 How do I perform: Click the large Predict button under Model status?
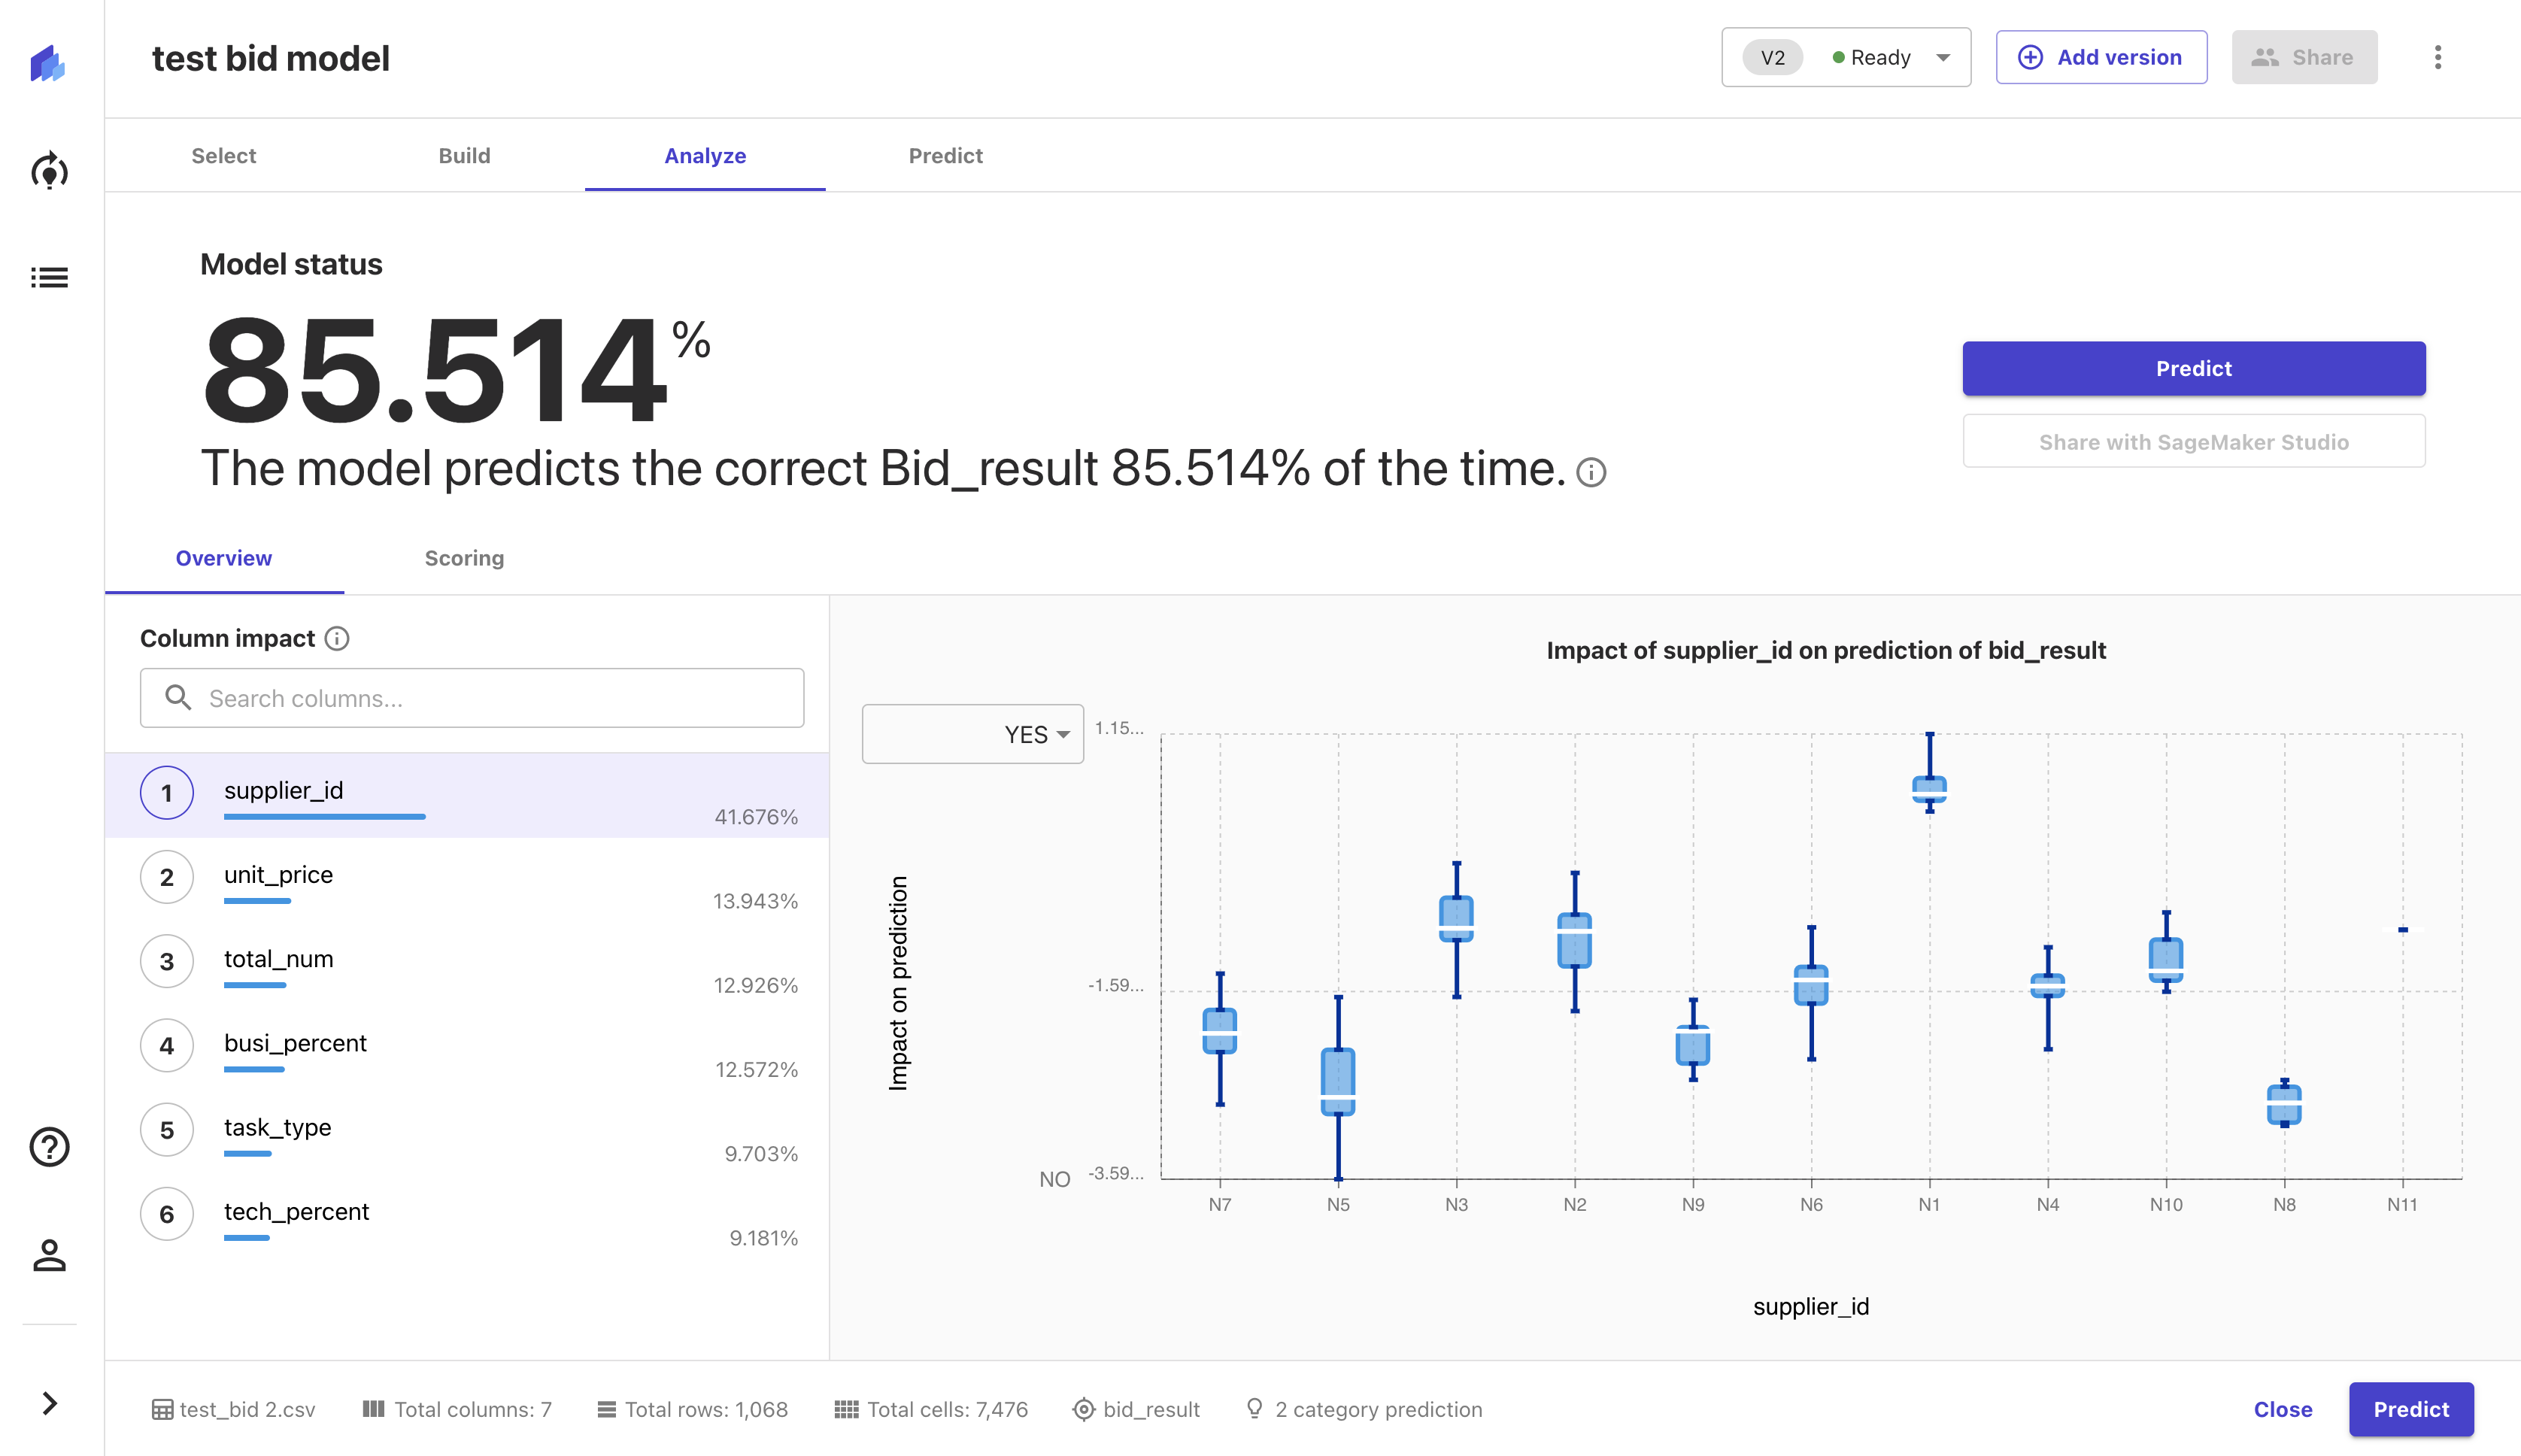[2193, 368]
